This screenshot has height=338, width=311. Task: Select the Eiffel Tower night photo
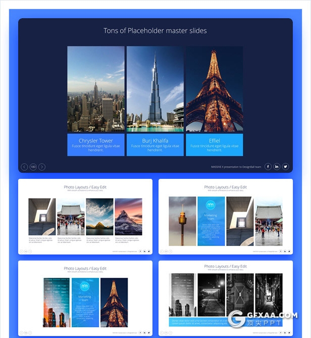[214, 89]
